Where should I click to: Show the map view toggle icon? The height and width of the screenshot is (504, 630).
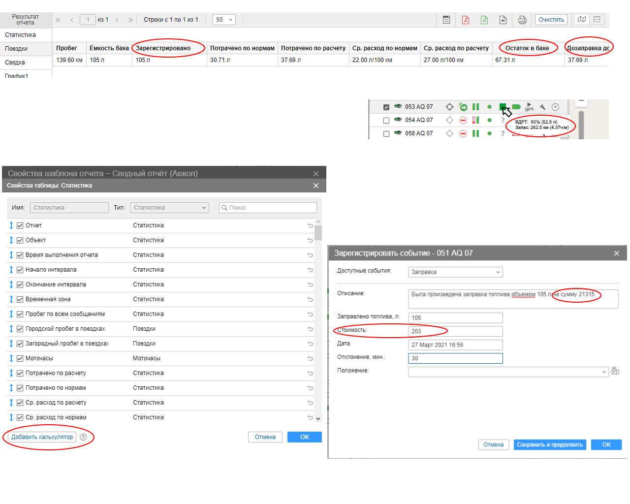[x=582, y=20]
